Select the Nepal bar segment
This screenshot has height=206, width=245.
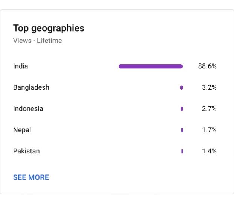pyautogui.click(x=182, y=130)
